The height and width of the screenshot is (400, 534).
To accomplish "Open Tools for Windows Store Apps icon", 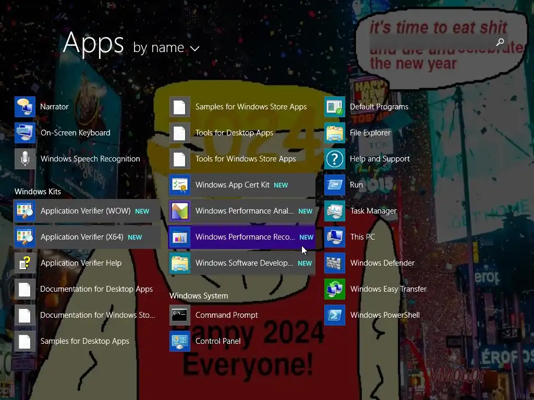I will [180, 159].
